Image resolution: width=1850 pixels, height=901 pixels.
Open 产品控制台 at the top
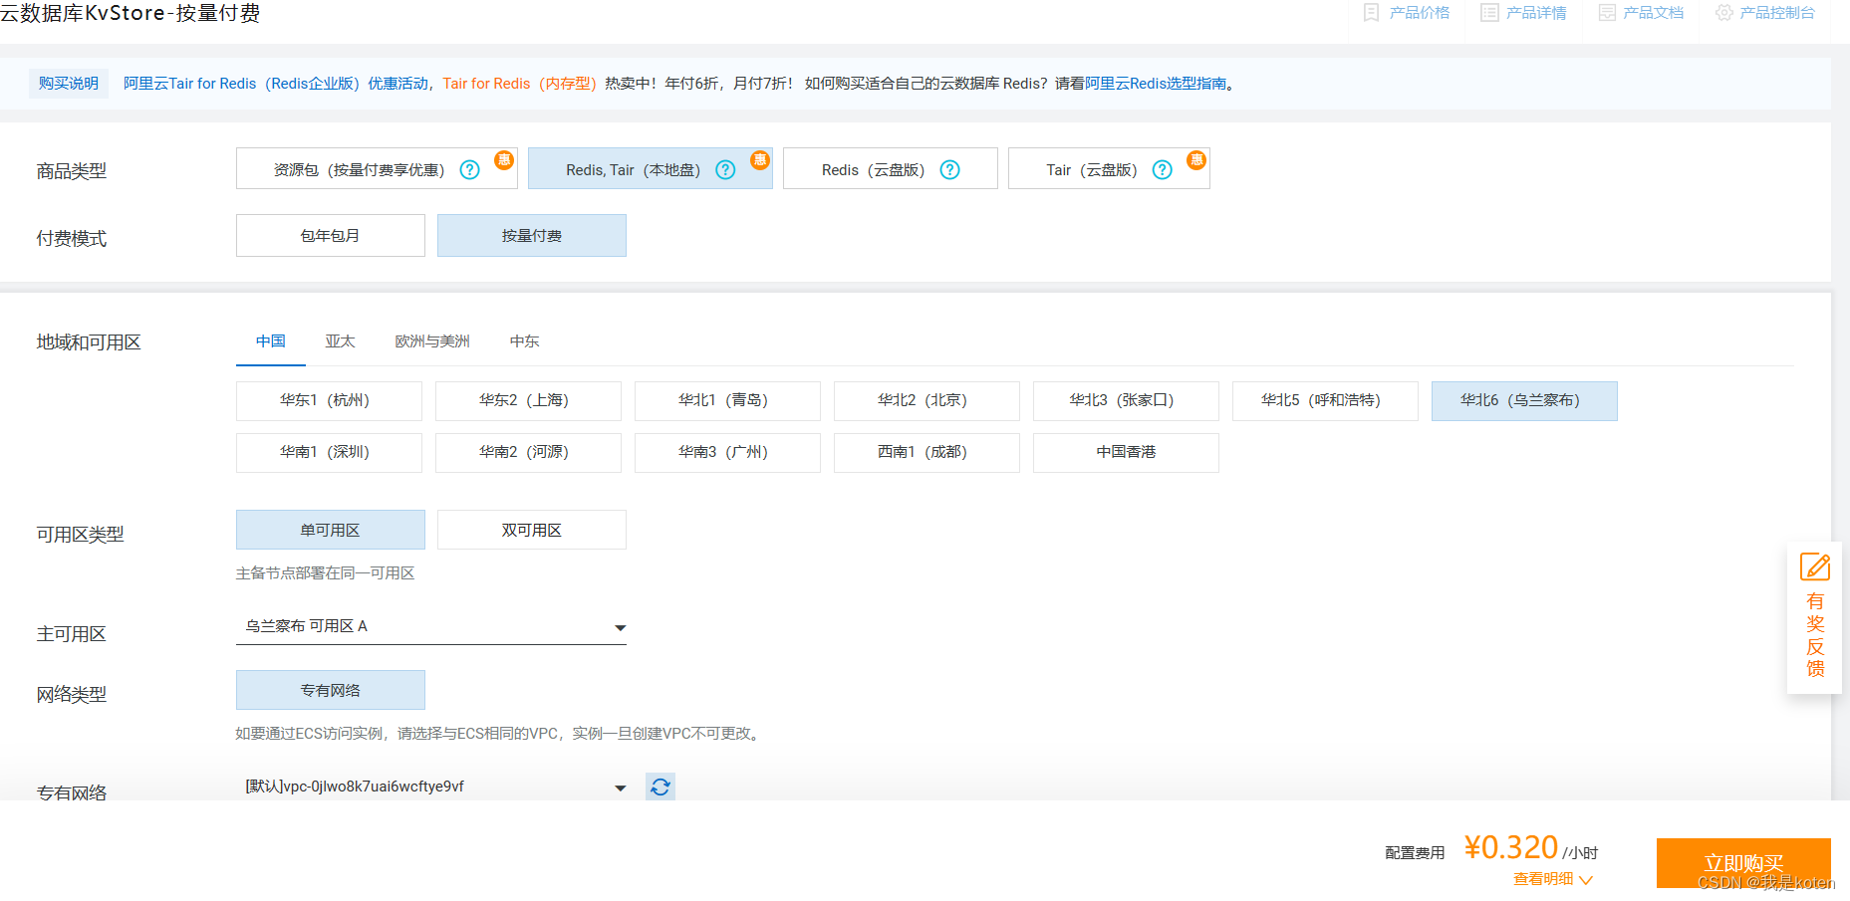tap(1764, 13)
